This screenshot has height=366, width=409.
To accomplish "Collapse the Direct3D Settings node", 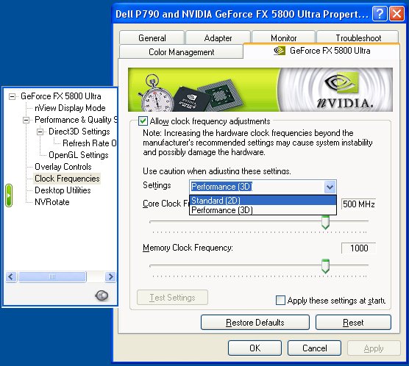I will tap(40, 132).
